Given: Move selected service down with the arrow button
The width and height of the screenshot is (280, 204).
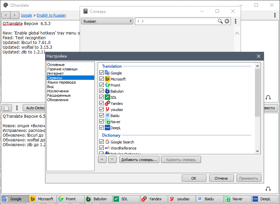Looking at the screenshot, I should [112, 159].
